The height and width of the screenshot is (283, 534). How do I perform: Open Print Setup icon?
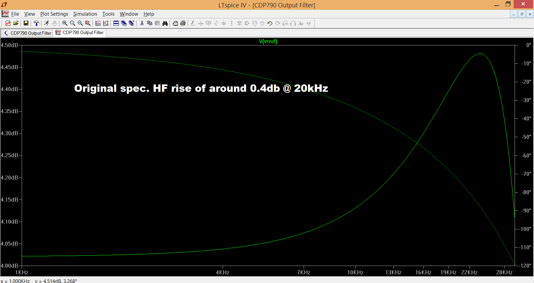(175, 23)
